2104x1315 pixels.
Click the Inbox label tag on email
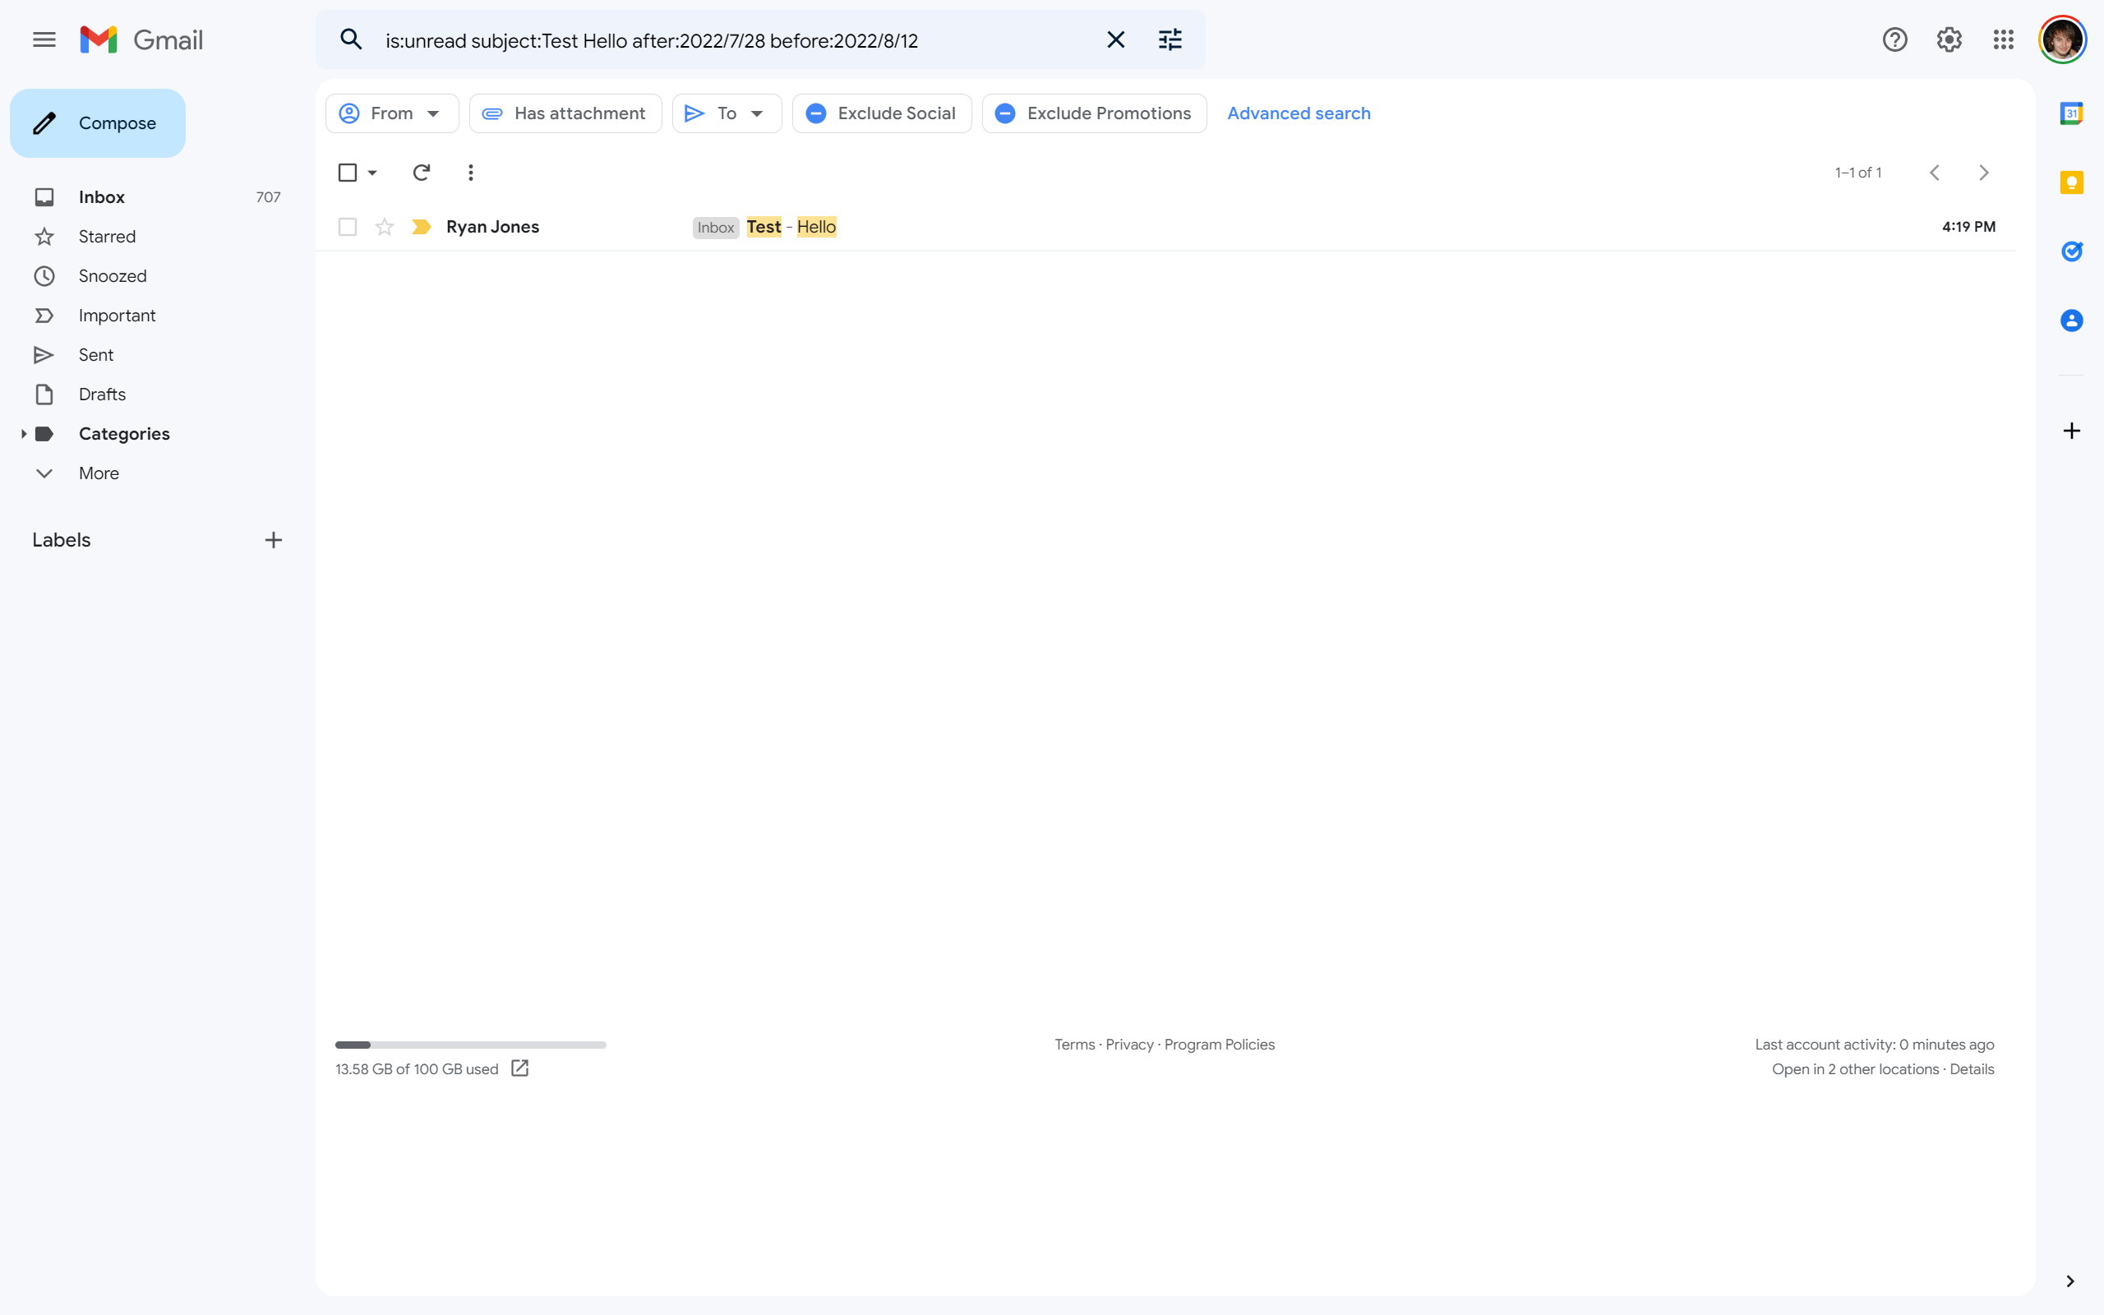click(716, 228)
